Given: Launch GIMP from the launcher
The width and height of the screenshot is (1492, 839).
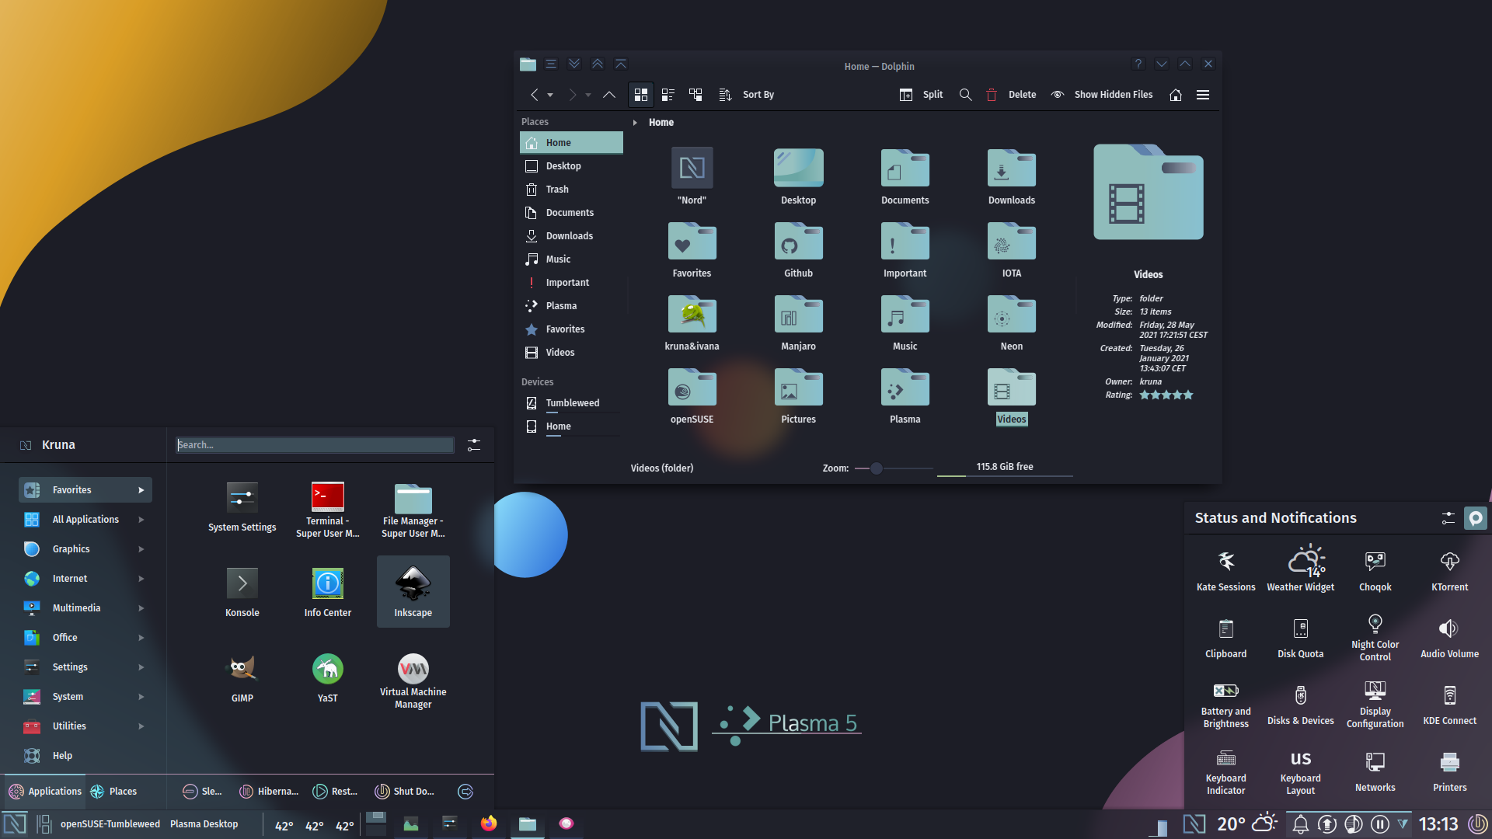Looking at the screenshot, I should [x=242, y=677].
